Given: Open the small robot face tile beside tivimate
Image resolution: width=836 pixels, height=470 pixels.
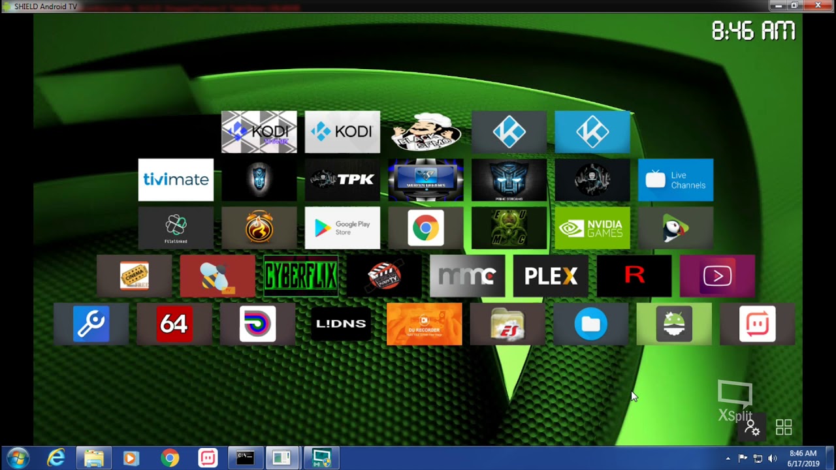Looking at the screenshot, I should tap(259, 180).
